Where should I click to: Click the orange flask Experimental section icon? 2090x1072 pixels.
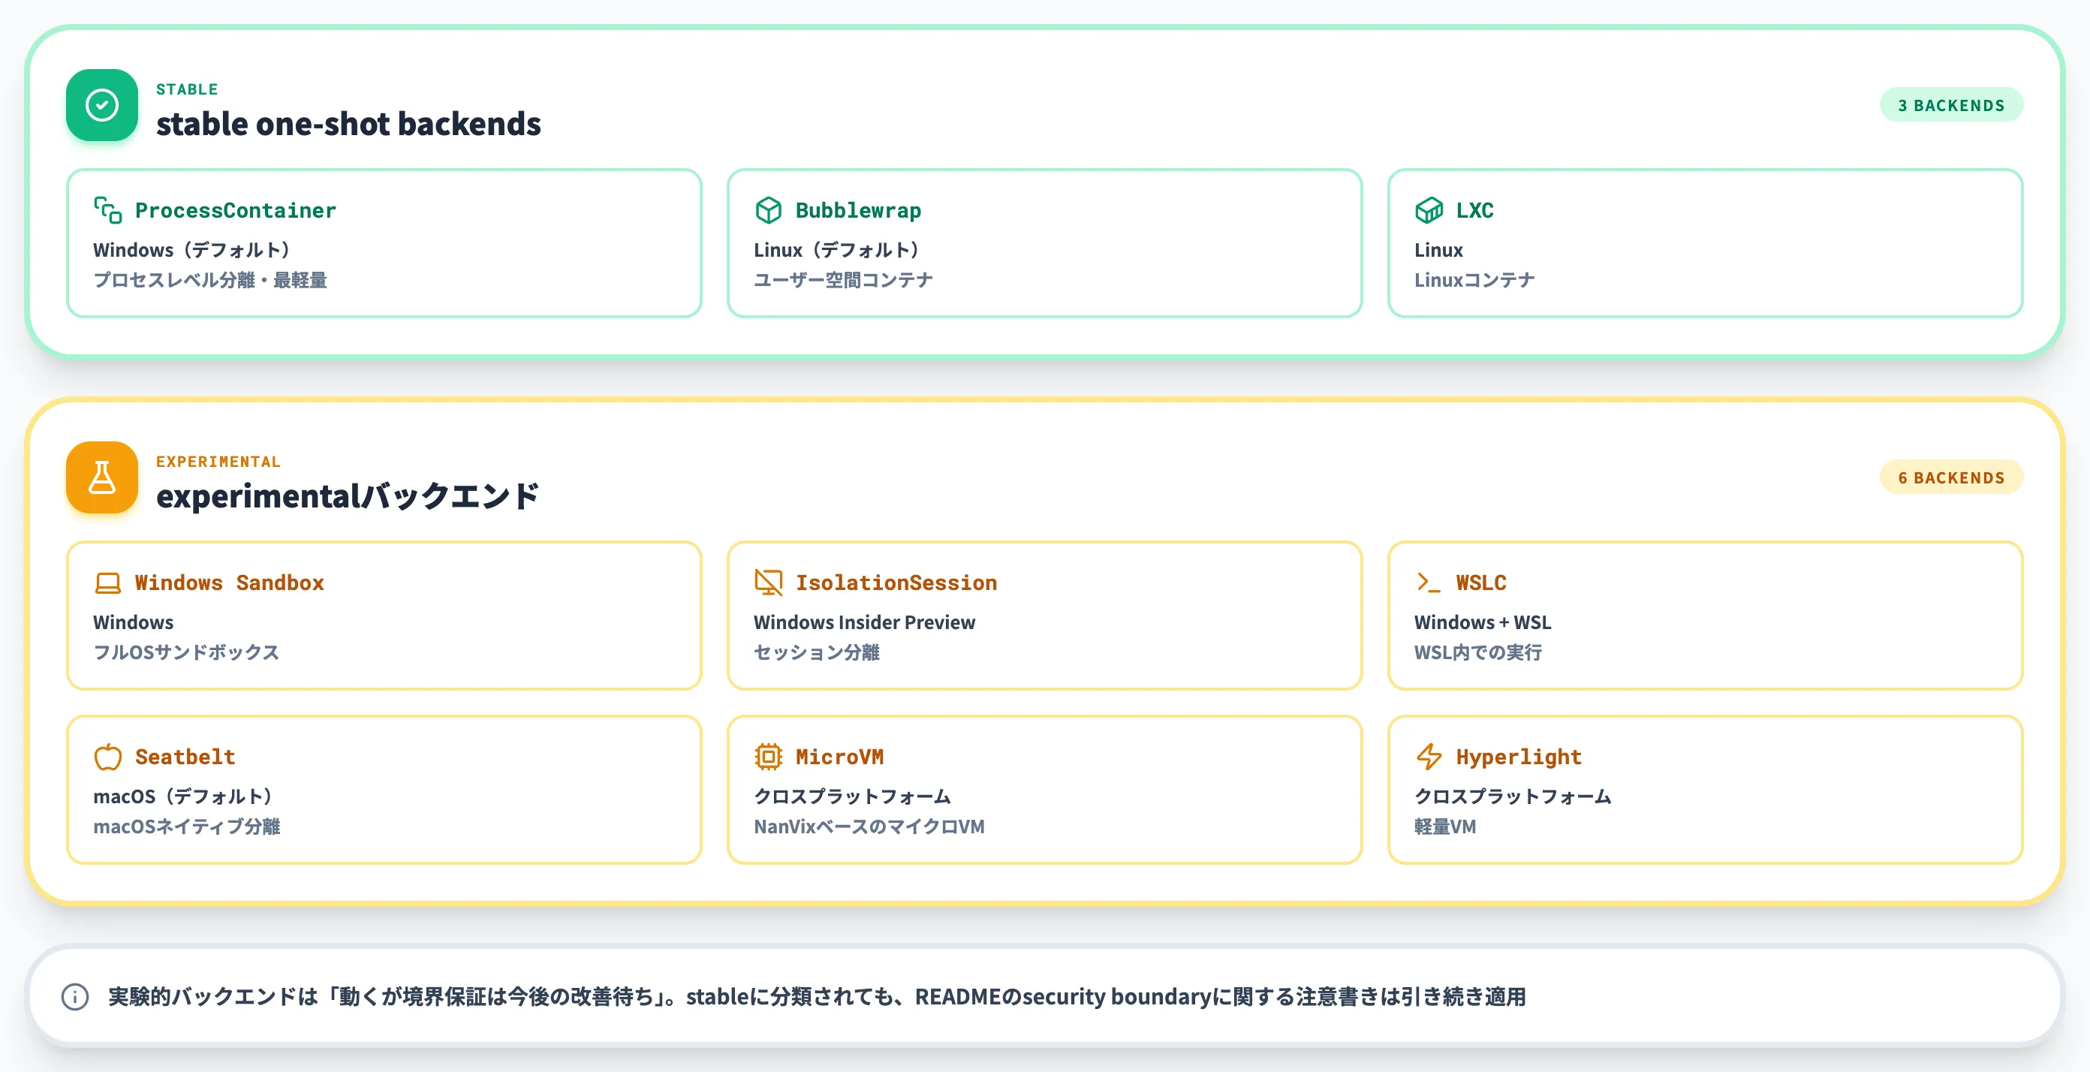coord(102,477)
